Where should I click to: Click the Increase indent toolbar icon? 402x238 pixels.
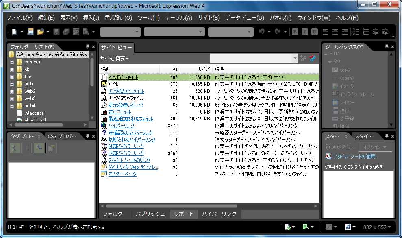pos(385,32)
